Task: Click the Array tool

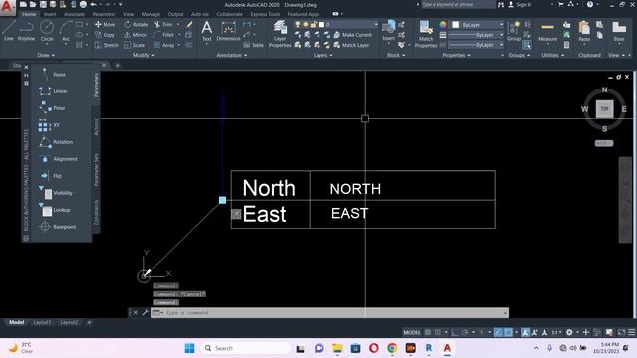Action: (164, 45)
